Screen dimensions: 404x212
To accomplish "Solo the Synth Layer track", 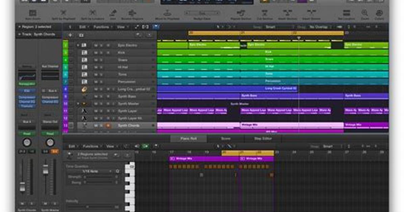I will 102,111.
